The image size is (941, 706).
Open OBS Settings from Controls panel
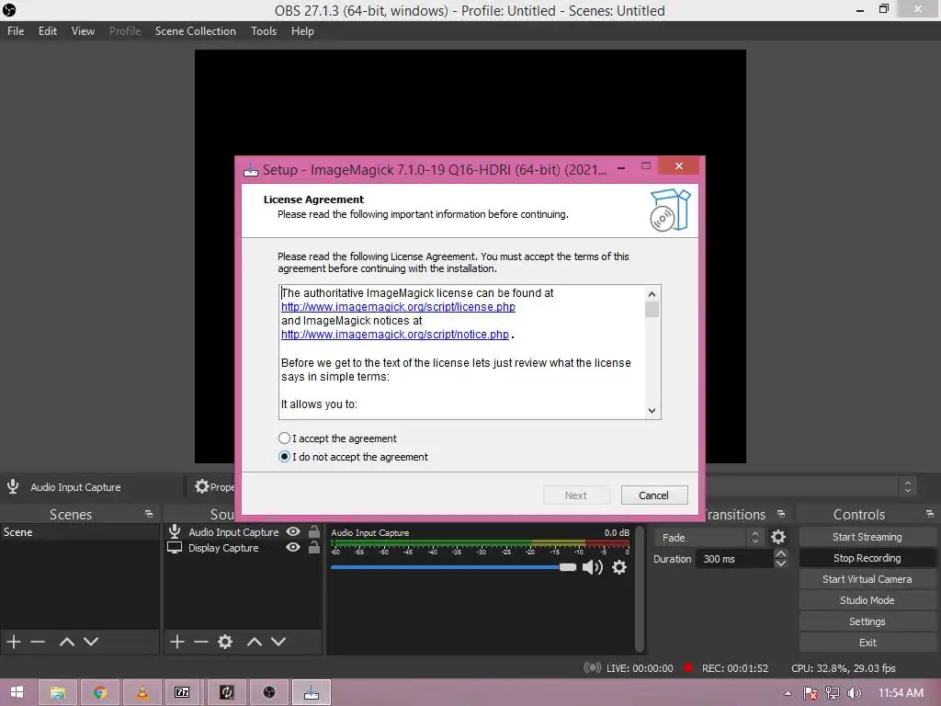tap(867, 621)
